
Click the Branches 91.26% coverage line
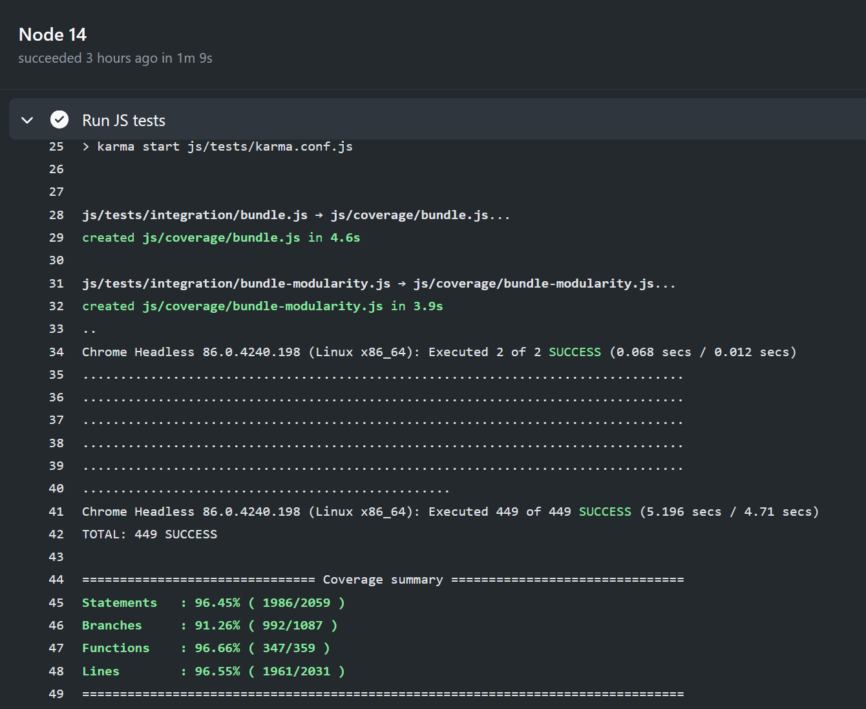pos(209,626)
